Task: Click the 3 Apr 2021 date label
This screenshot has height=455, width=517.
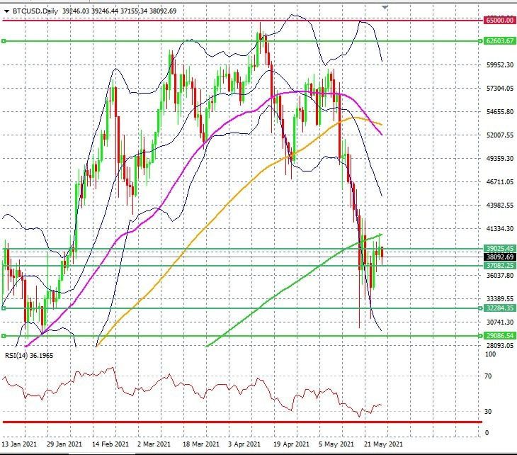Action: tap(244, 444)
